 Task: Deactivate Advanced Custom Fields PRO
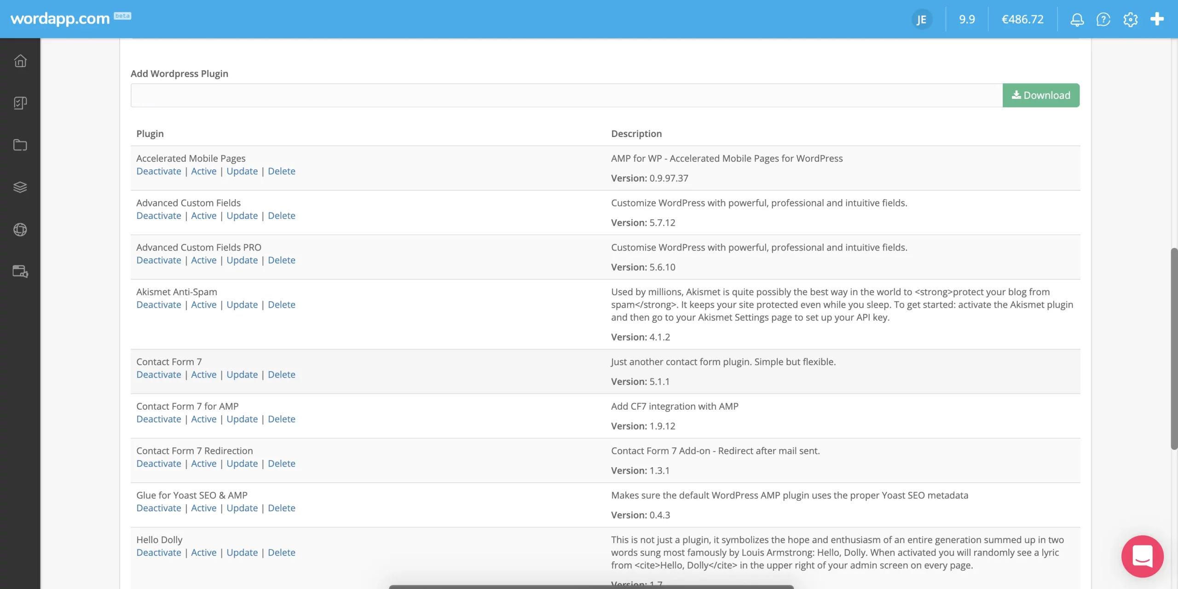[159, 260]
